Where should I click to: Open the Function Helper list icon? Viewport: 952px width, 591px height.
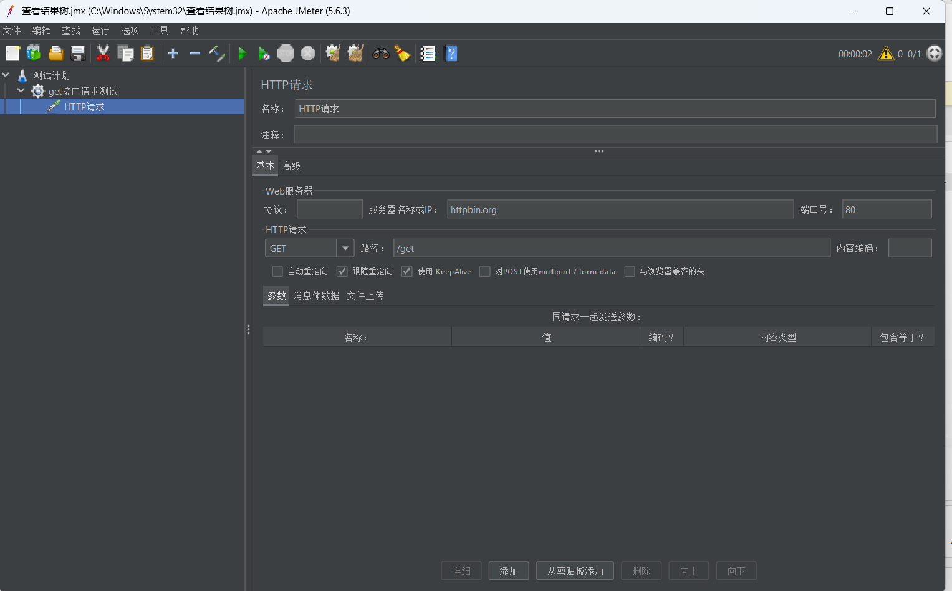pos(428,54)
